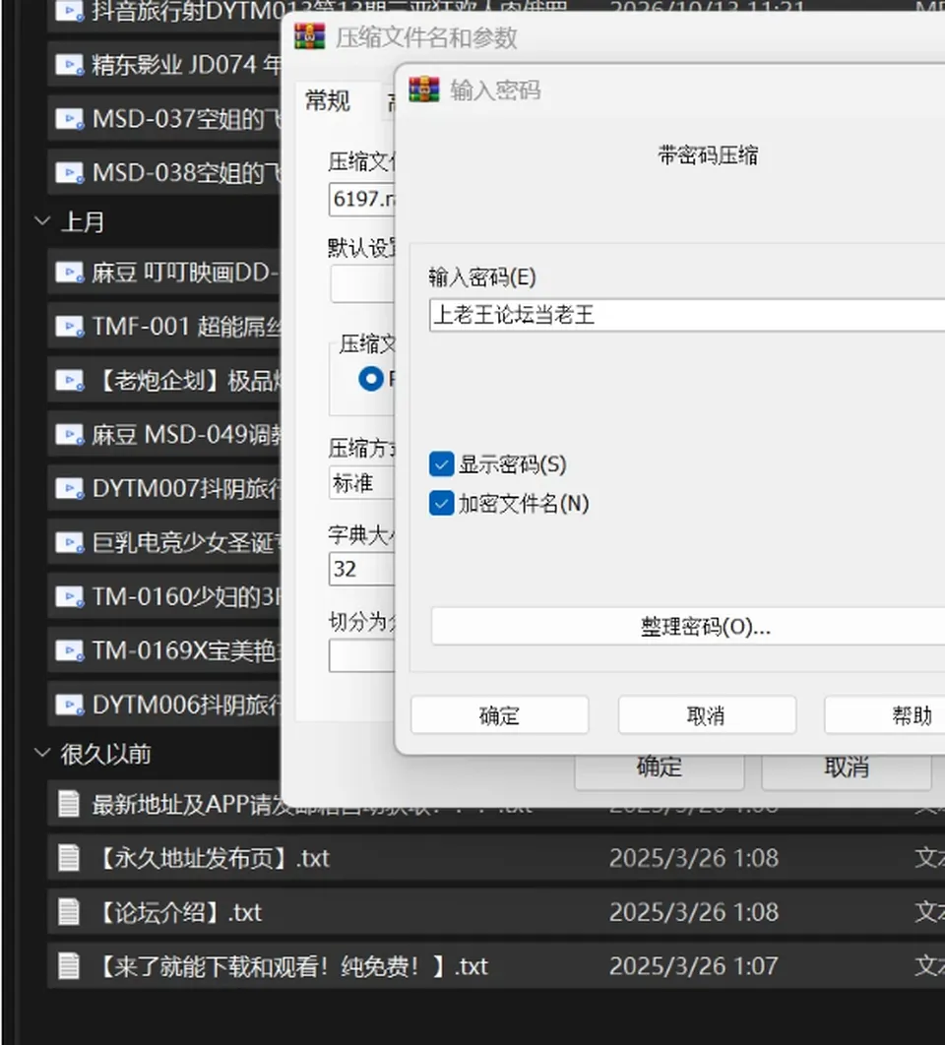The image size is (945, 1045).
Task: Confirm with 确定 in the 输入密码 dialog
Action: (x=499, y=715)
